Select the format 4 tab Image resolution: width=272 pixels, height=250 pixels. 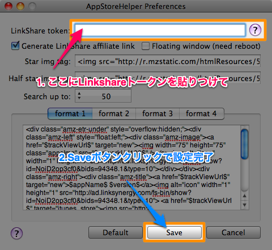(202, 114)
